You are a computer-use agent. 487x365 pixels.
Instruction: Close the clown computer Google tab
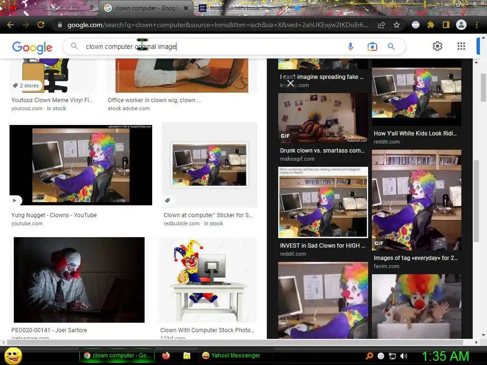tap(186, 8)
